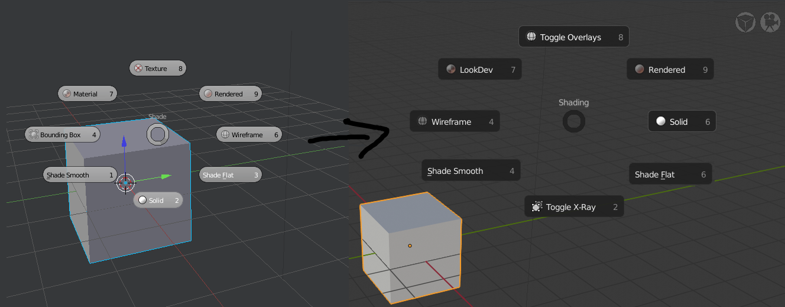This screenshot has height=307, width=785.
Task: Click Shade Smooth numbered 4 in right pie
Action: click(471, 171)
